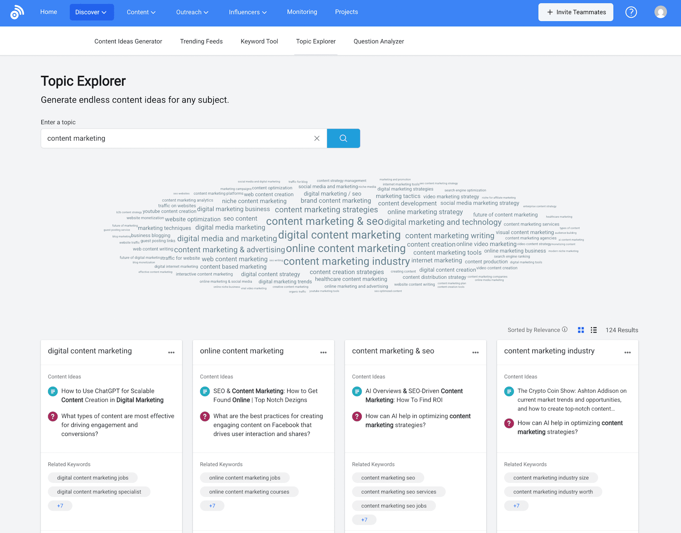Image resolution: width=681 pixels, height=533 pixels.
Task: Toggle the grid view layout
Action: click(581, 330)
